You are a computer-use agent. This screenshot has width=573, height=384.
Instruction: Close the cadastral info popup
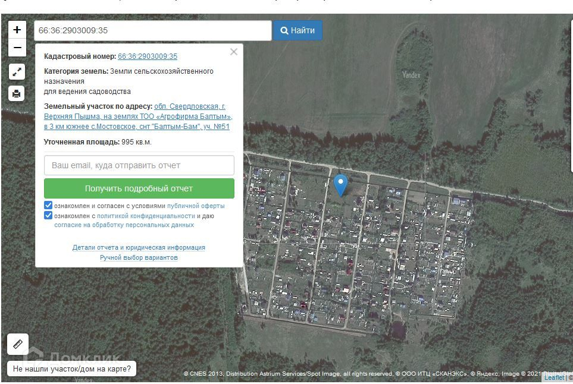pyautogui.click(x=234, y=52)
